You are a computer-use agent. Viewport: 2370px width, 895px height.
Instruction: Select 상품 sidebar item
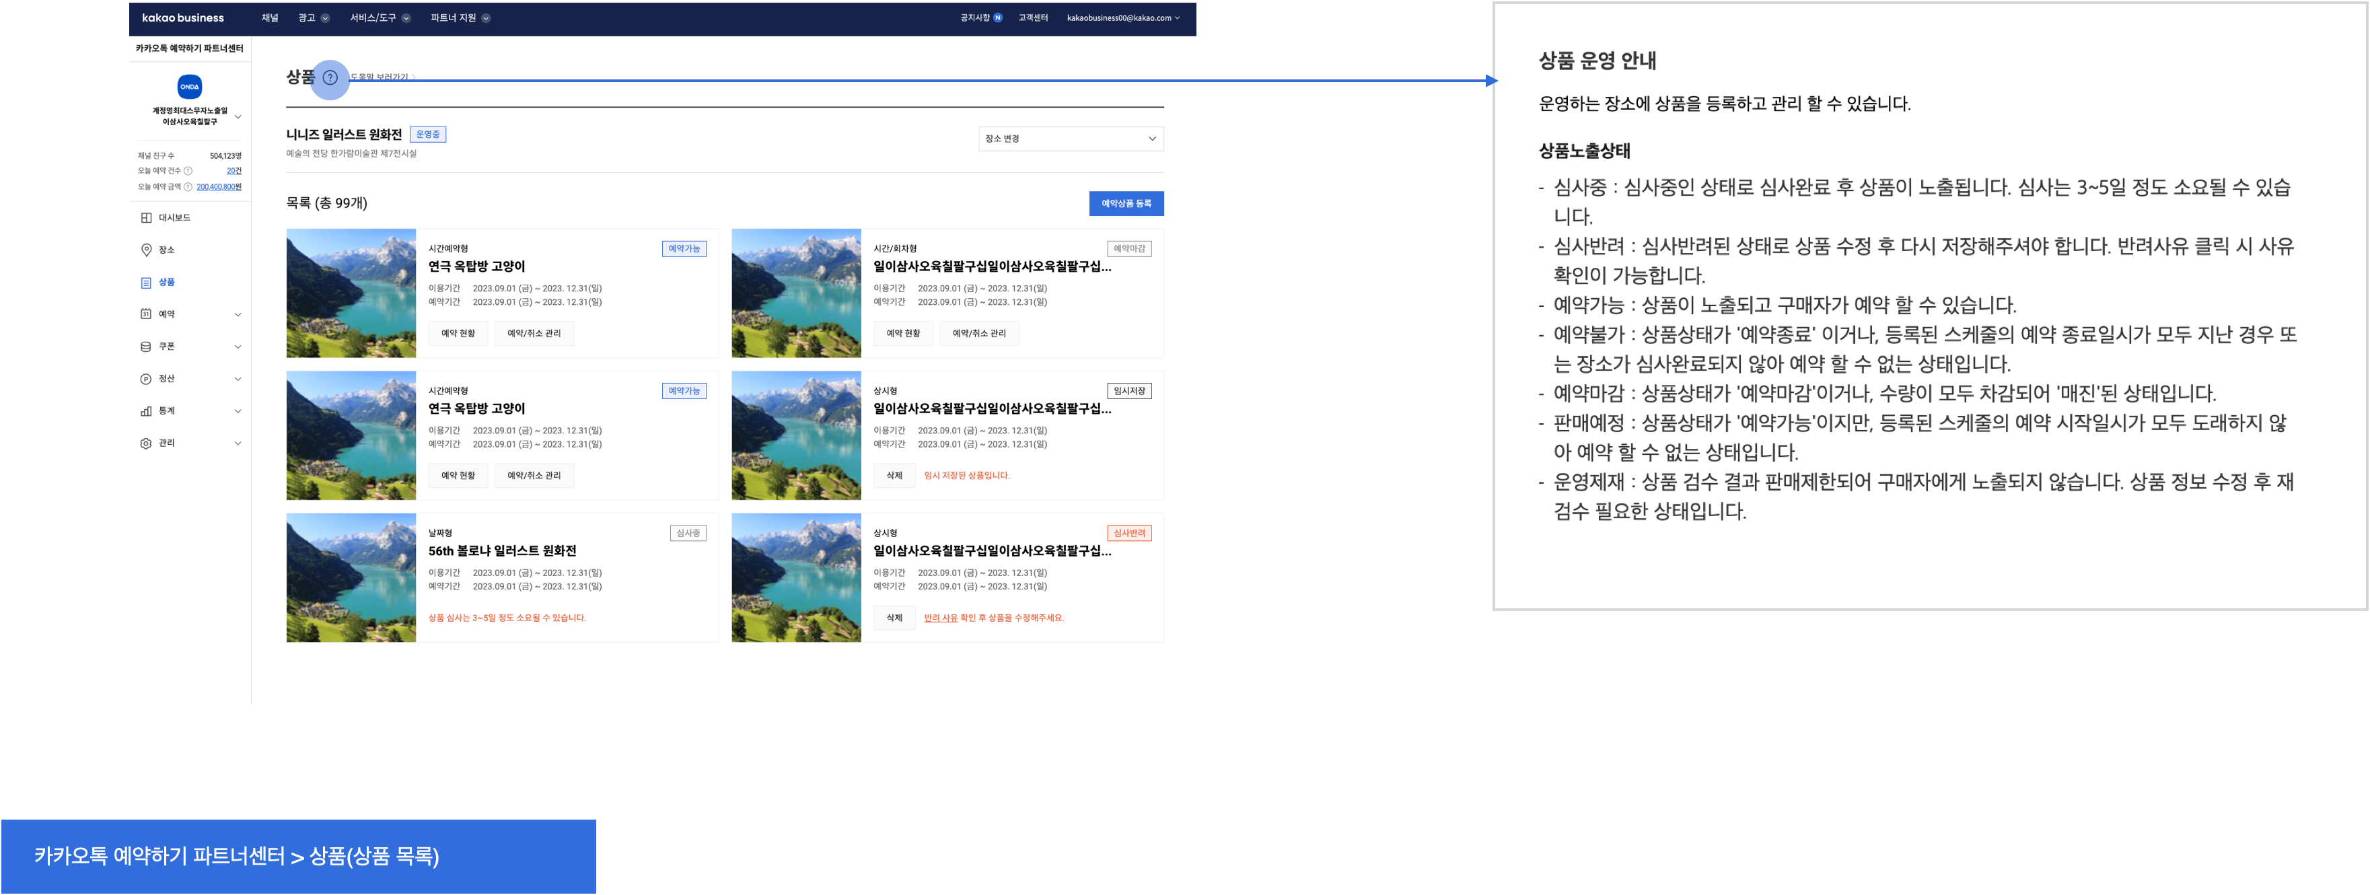coord(166,283)
